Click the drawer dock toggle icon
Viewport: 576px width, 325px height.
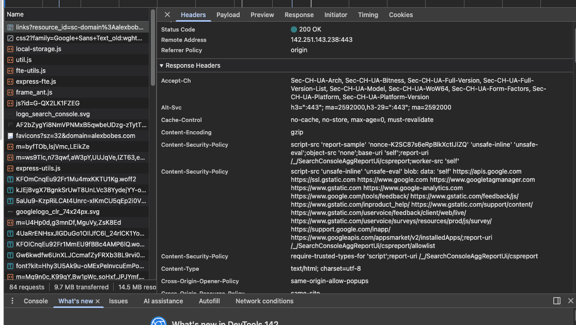557,301
